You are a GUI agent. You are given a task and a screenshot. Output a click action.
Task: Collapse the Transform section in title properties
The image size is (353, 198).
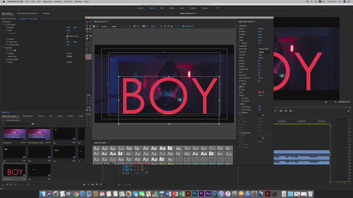click(x=238, y=26)
